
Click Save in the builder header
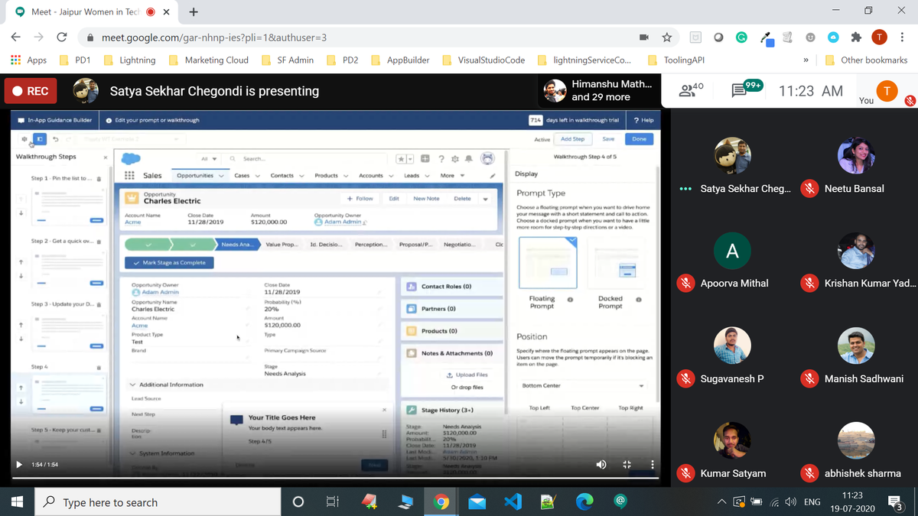(x=608, y=139)
